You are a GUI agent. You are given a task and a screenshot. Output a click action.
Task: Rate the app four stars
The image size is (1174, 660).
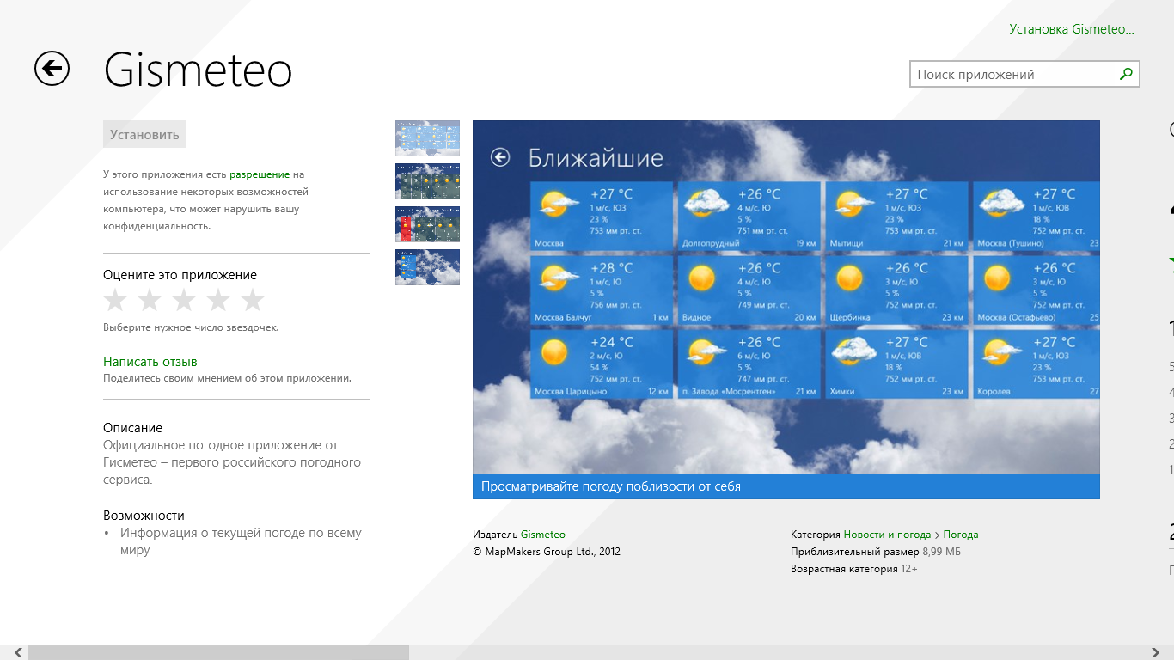pyautogui.click(x=218, y=301)
